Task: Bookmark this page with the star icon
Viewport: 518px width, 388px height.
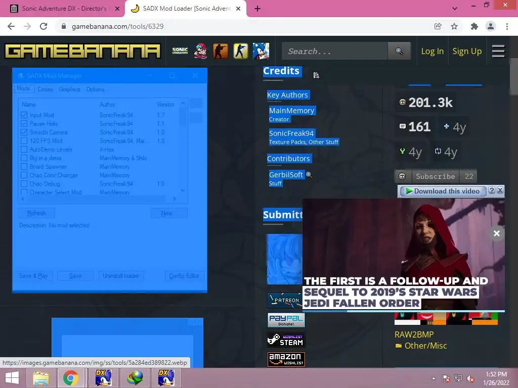Action: click(x=454, y=26)
